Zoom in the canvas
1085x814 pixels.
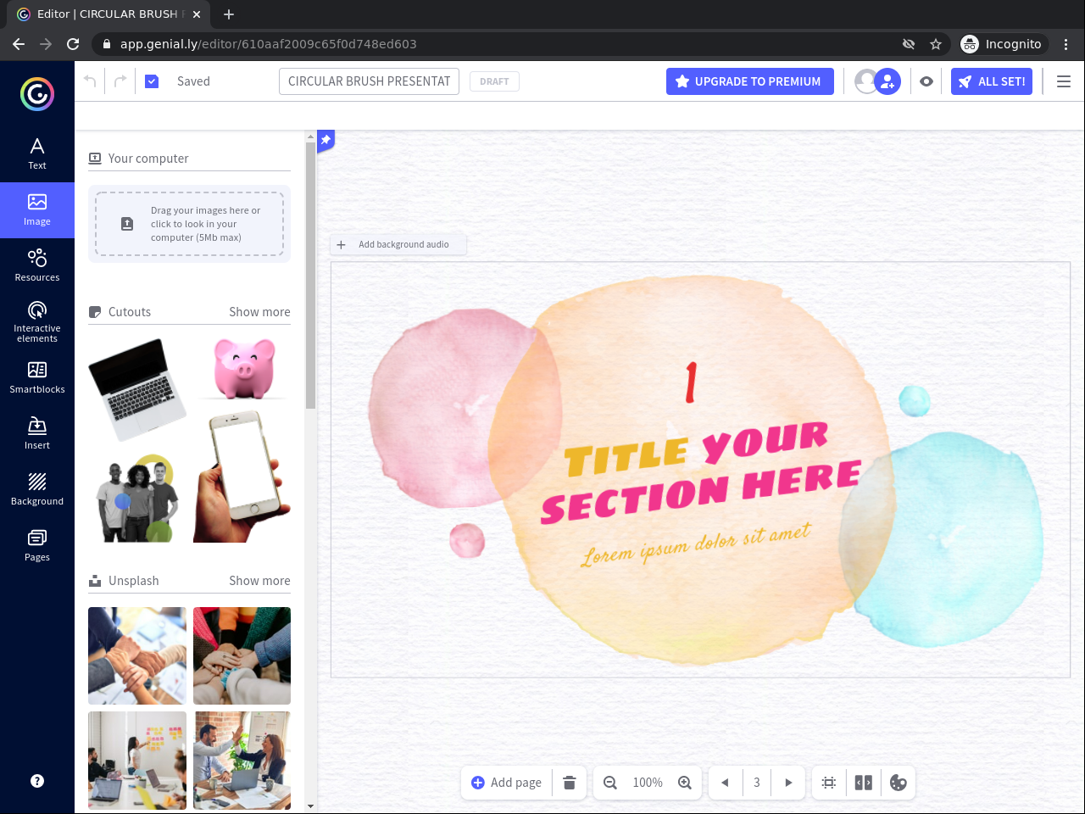685,783
